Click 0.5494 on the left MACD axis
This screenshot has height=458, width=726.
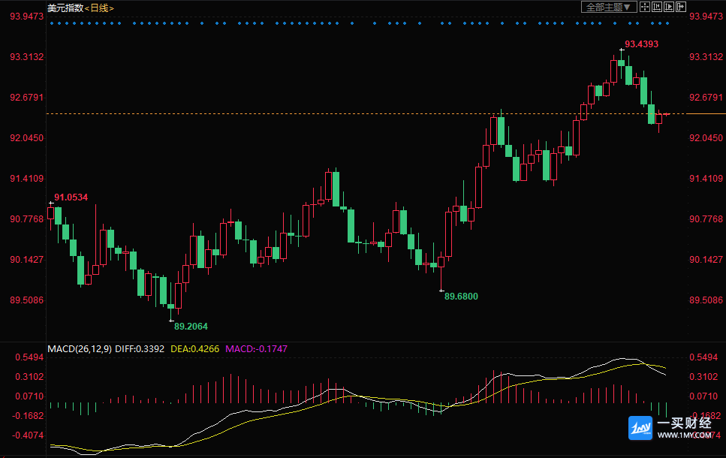29,357
